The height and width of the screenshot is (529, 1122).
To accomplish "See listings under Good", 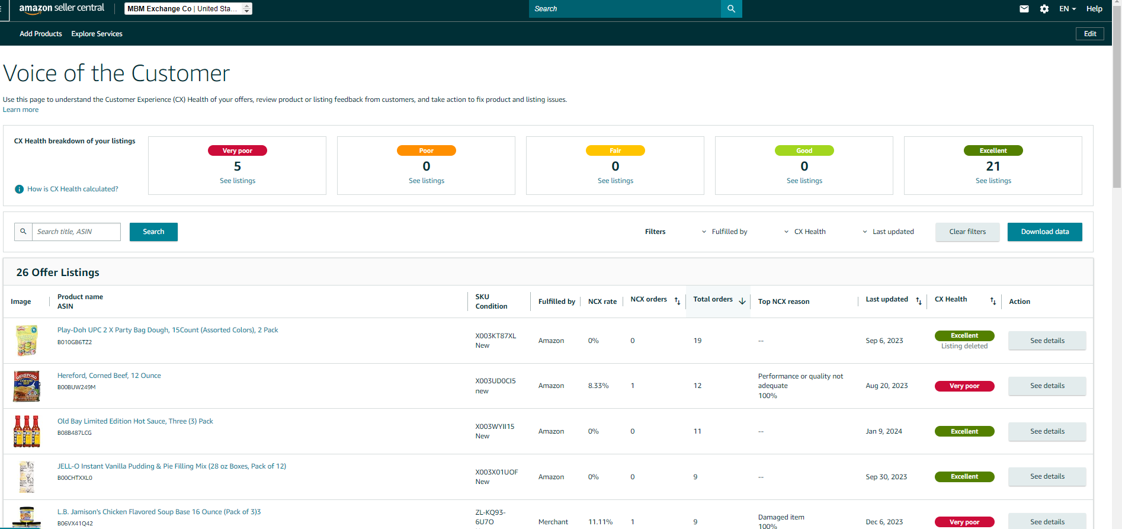I will 804,181.
